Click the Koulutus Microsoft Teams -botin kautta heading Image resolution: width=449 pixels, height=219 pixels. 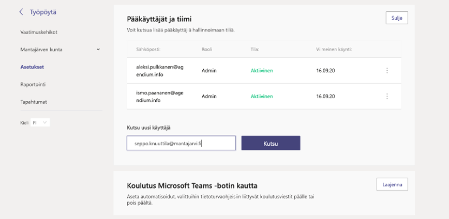tap(192, 186)
